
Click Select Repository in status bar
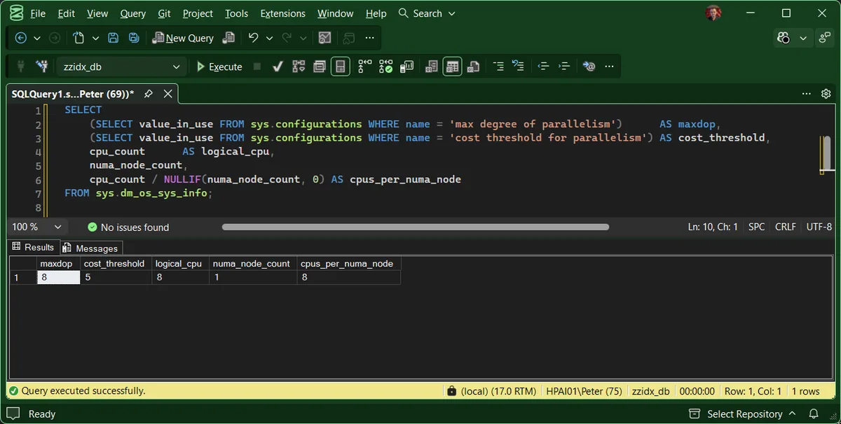(742, 414)
